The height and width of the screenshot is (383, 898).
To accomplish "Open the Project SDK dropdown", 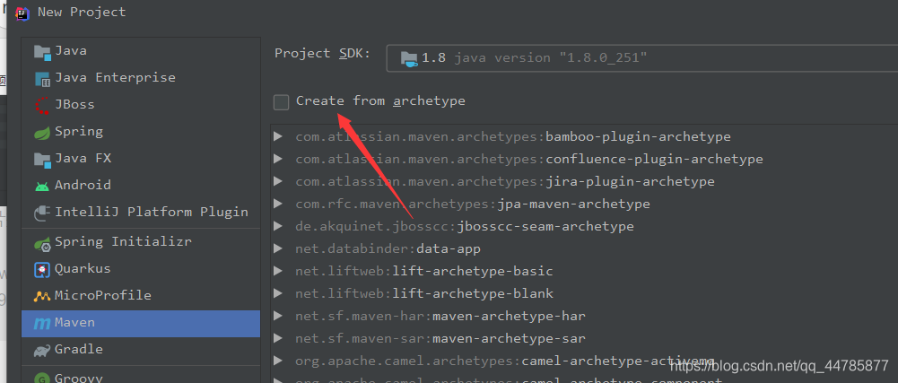I will point(641,57).
